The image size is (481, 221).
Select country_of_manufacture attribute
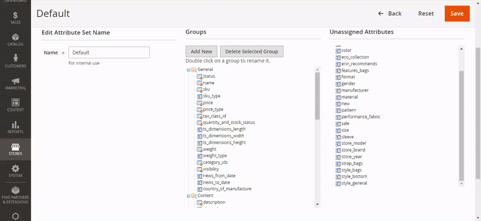pos(227,189)
